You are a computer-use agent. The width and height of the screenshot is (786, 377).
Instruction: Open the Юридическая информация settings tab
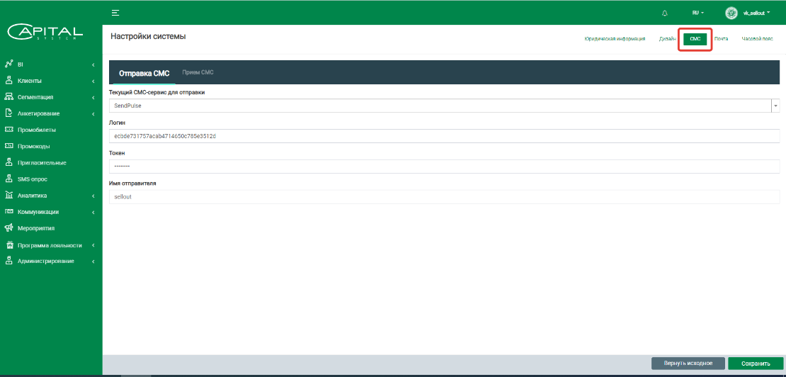point(615,38)
